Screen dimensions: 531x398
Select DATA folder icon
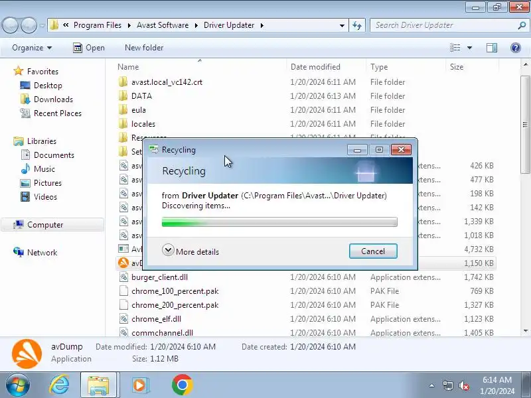[x=123, y=96]
